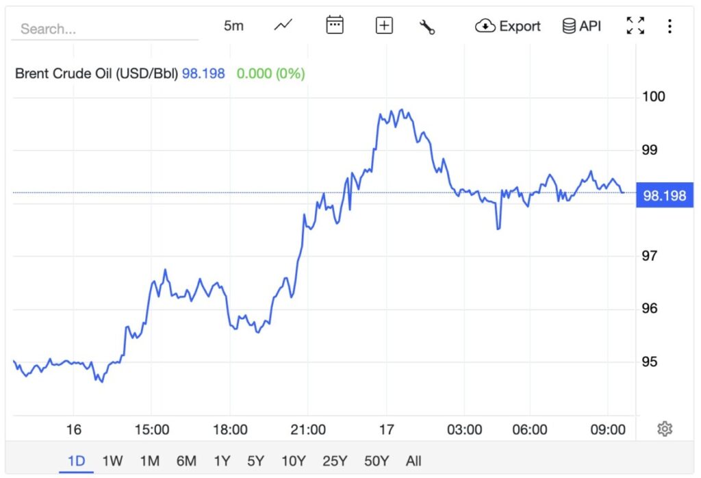Select the line chart type icon

click(283, 25)
